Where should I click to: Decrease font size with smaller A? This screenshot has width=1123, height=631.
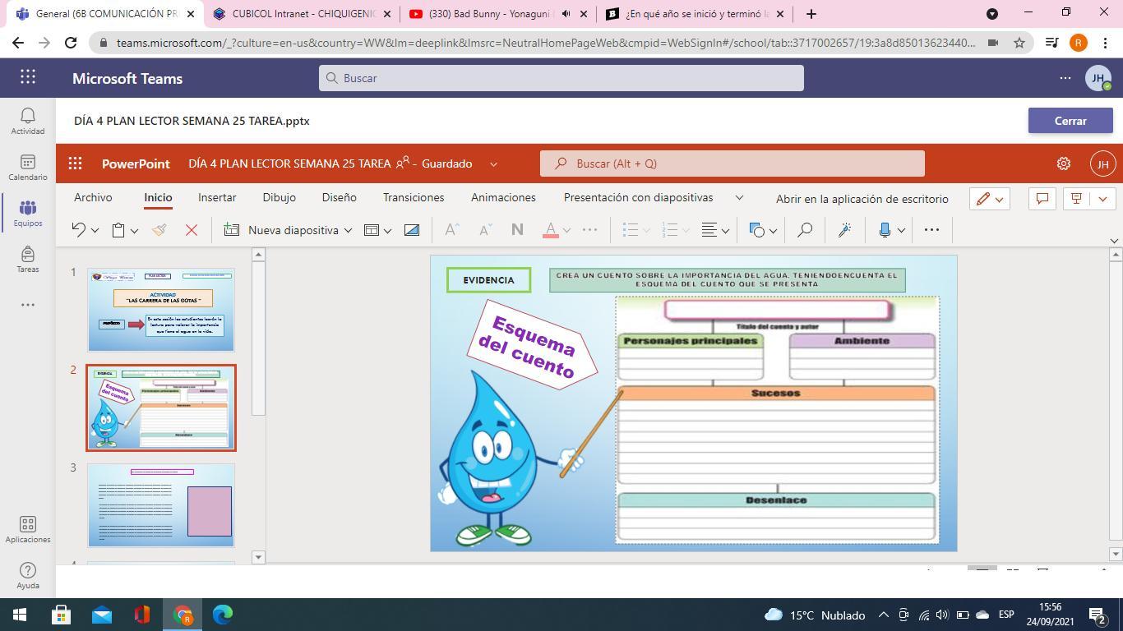[x=485, y=230]
